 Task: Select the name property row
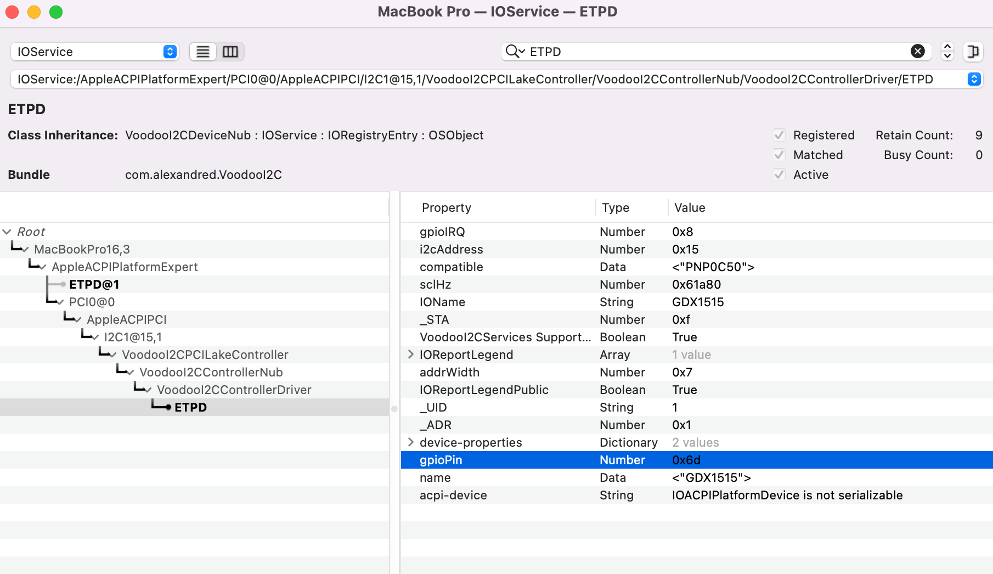click(x=697, y=477)
